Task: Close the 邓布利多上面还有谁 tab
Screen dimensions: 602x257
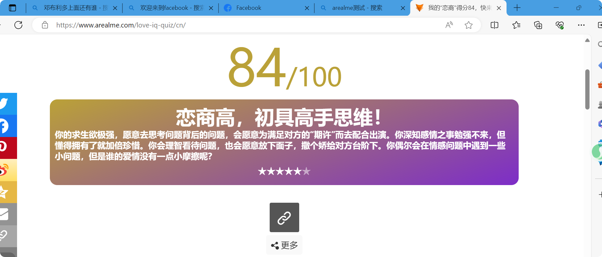Action: pos(115,8)
